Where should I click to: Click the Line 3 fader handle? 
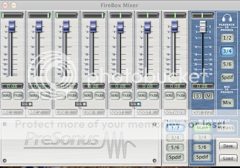66,27
